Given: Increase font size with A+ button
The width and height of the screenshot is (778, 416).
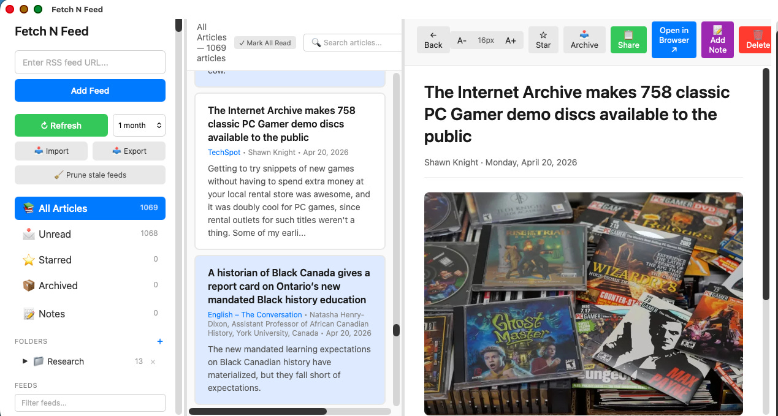Looking at the screenshot, I should point(511,40).
